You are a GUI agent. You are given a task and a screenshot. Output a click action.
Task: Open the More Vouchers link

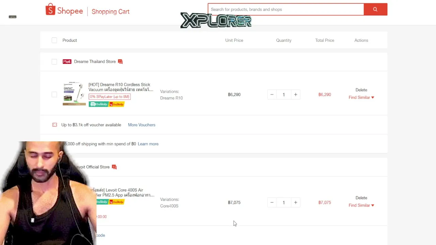(142, 125)
